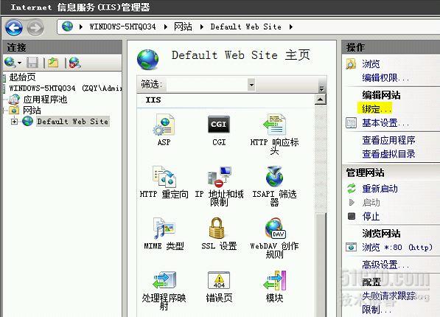Open SSL 设置 padlock icon
Image resolution: width=440 pixels, height=317 pixels.
(217, 229)
